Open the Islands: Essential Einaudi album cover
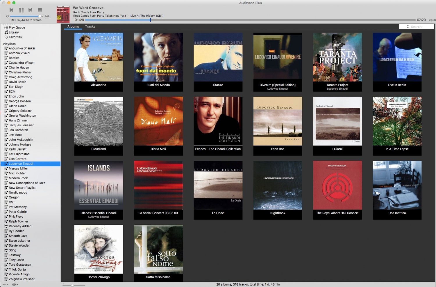Viewport: 436px width, 287px height. (x=99, y=185)
